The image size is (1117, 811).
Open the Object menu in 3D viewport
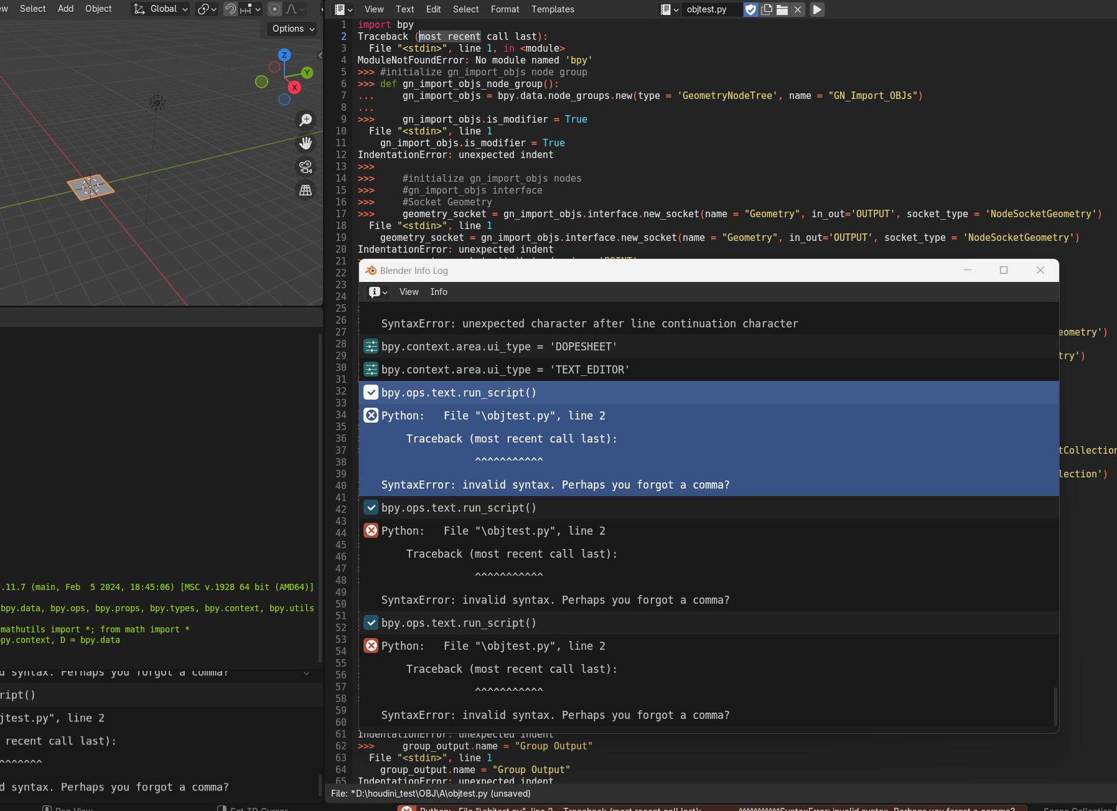tap(98, 9)
